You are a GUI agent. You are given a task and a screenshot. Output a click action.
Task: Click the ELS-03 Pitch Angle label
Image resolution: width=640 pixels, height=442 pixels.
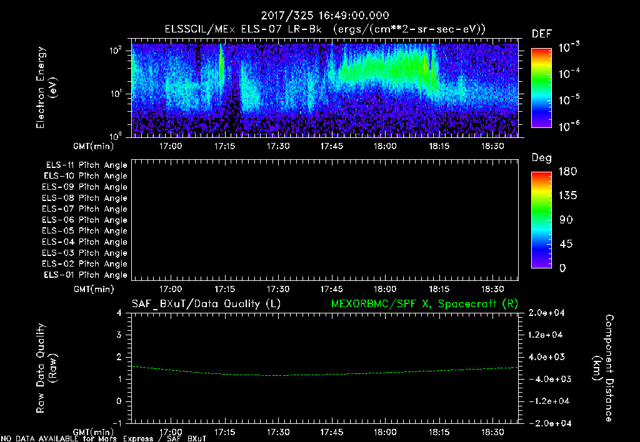85,253
